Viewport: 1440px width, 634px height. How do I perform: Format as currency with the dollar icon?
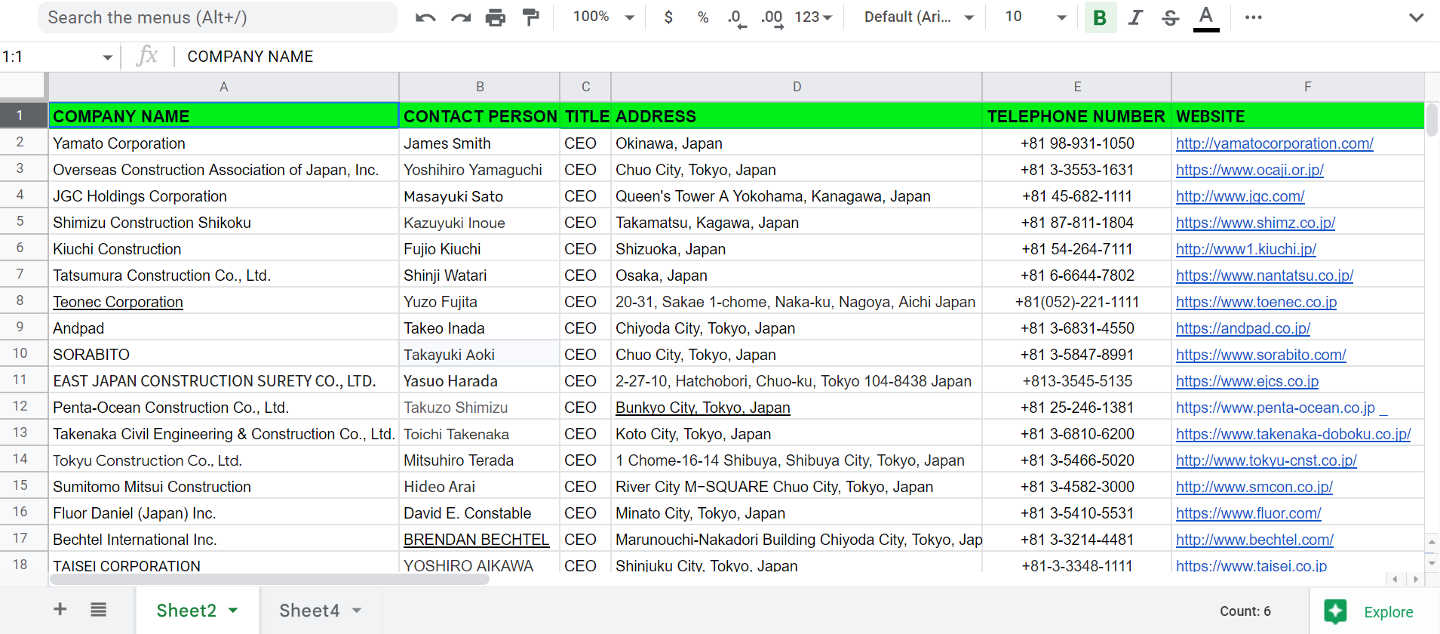[668, 17]
